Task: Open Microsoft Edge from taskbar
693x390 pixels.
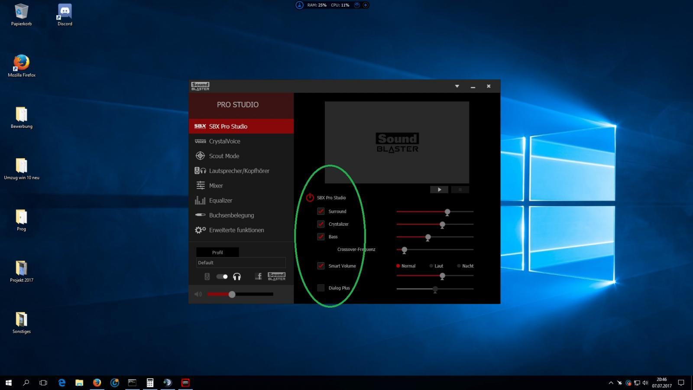Action: pos(62,383)
